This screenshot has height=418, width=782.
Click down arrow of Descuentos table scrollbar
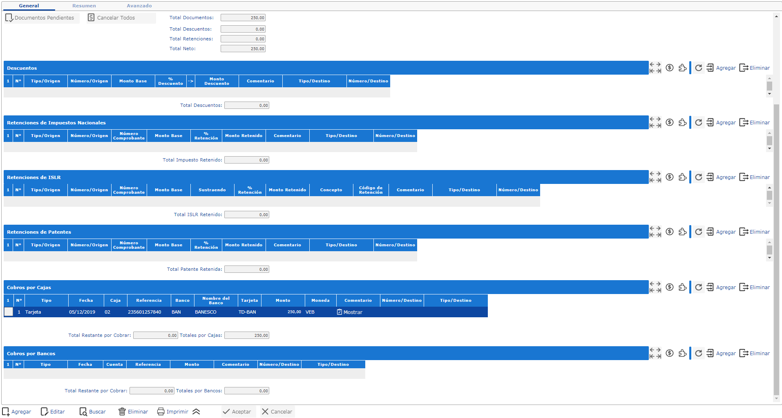(769, 94)
